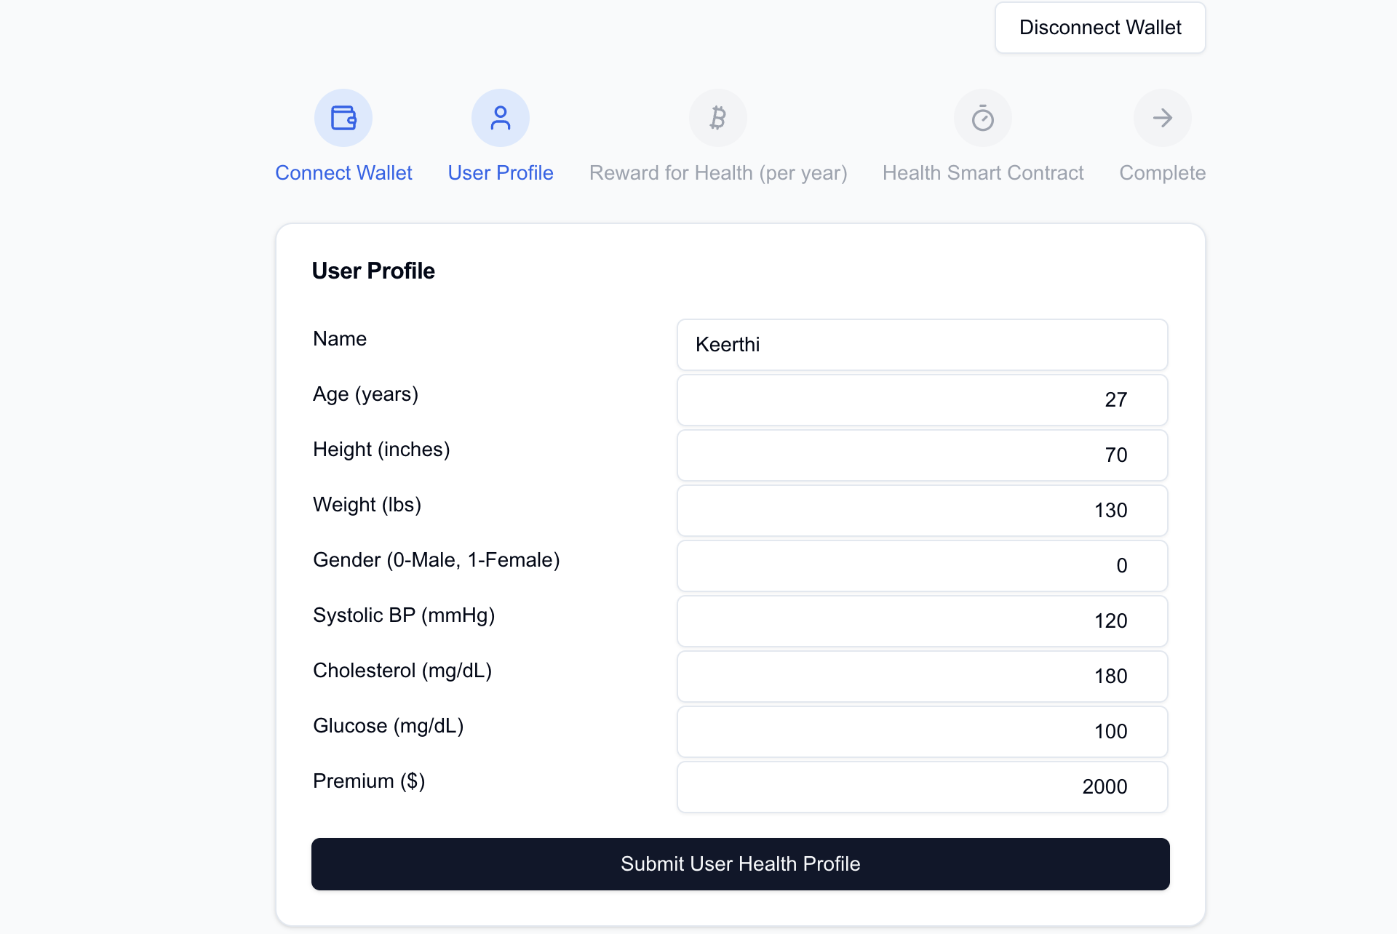Select the User Profile step label
Image resolution: width=1397 pixels, height=934 pixels.
pos(501,173)
